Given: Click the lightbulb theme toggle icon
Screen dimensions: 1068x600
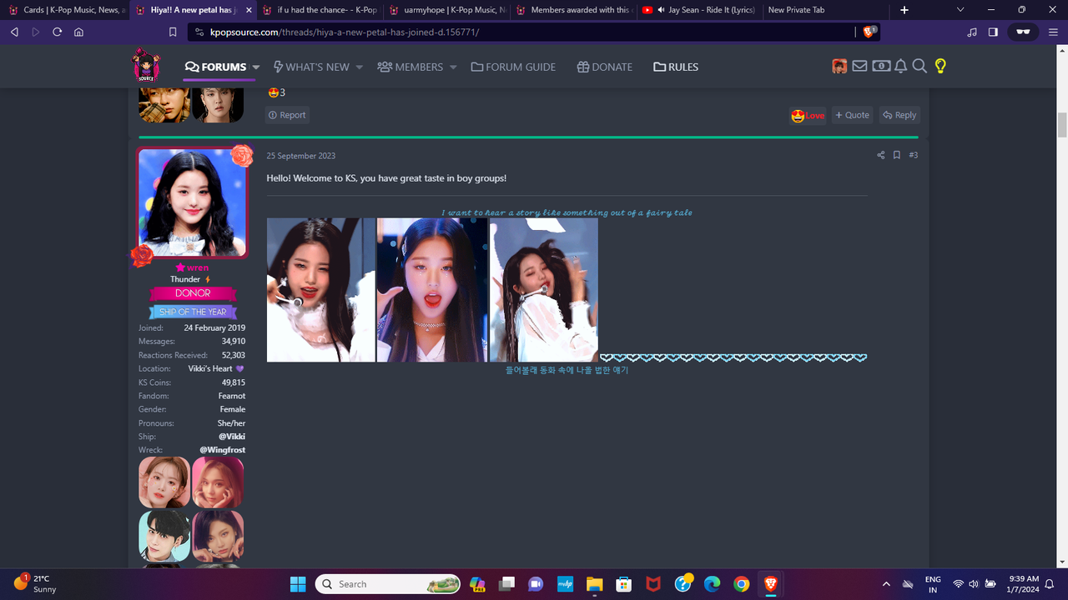Looking at the screenshot, I should pyautogui.click(x=940, y=66).
